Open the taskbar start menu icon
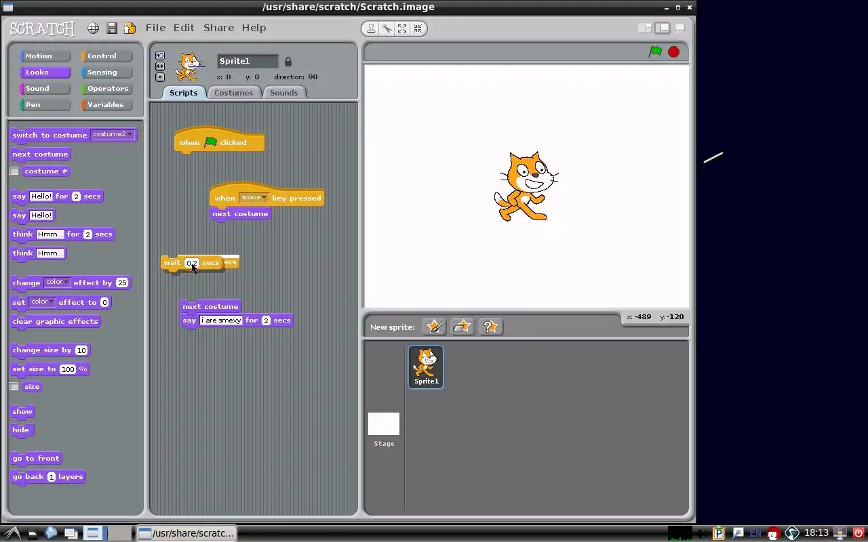The height and width of the screenshot is (542, 868). 14,533
